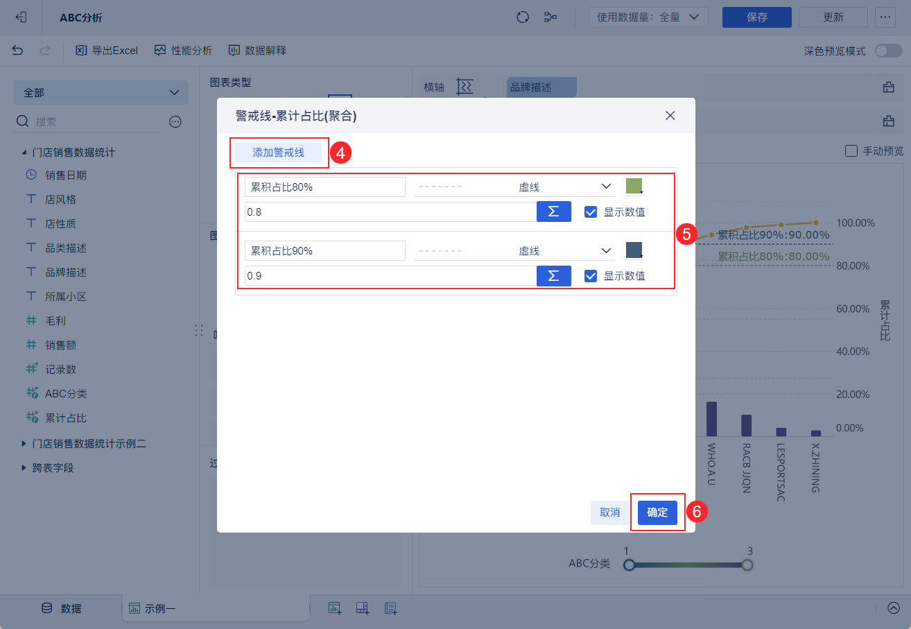The image size is (911, 629).
Task: Switch to the 数据 tab at the bottom
Action: 61,608
